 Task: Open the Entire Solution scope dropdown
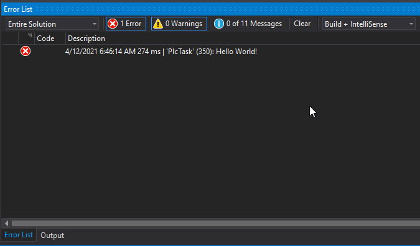point(52,24)
